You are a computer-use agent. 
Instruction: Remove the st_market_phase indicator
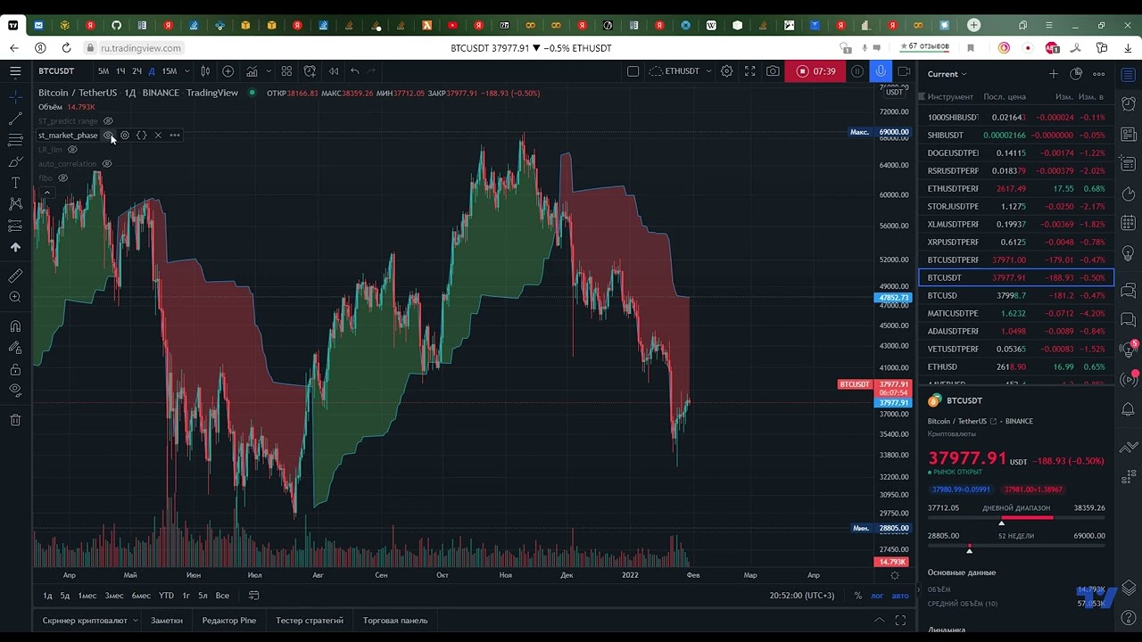pos(158,136)
